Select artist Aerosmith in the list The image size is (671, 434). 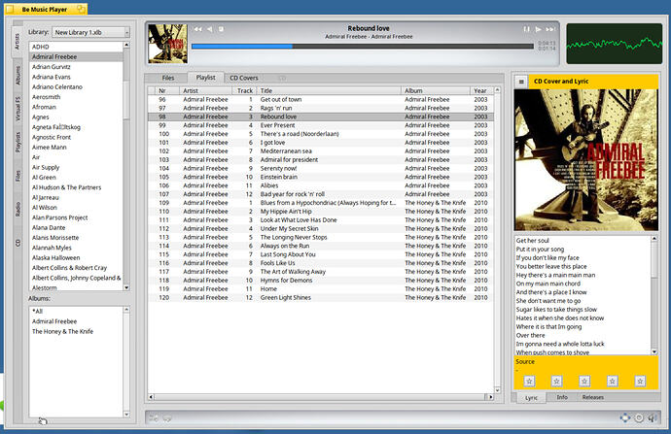click(x=76, y=97)
